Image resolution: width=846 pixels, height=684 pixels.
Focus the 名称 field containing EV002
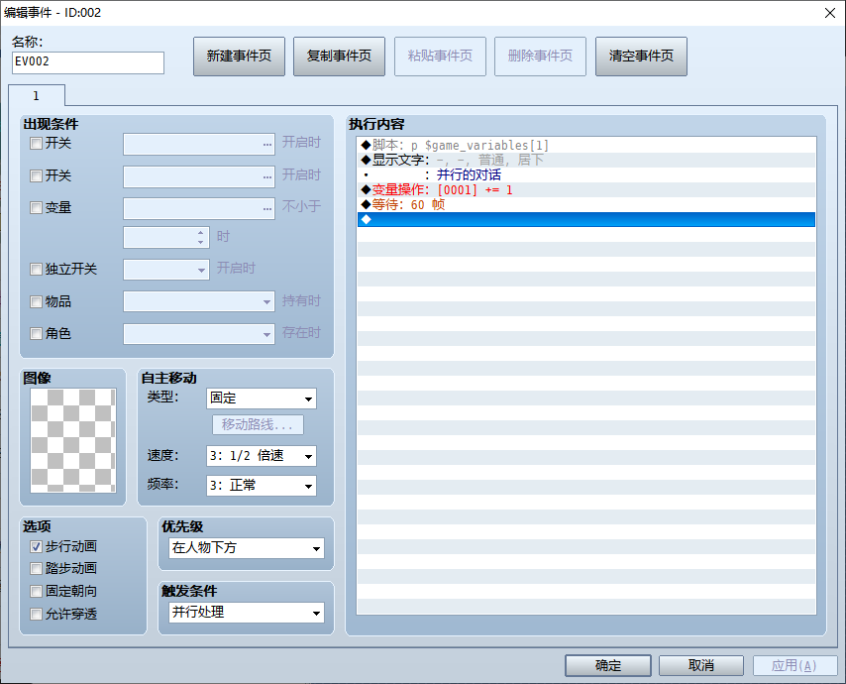(88, 62)
